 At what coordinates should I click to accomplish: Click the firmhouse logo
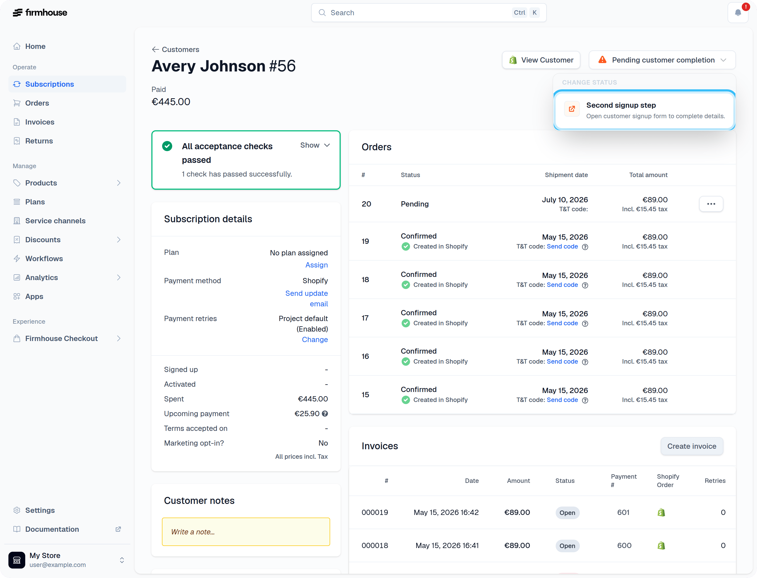click(x=40, y=13)
